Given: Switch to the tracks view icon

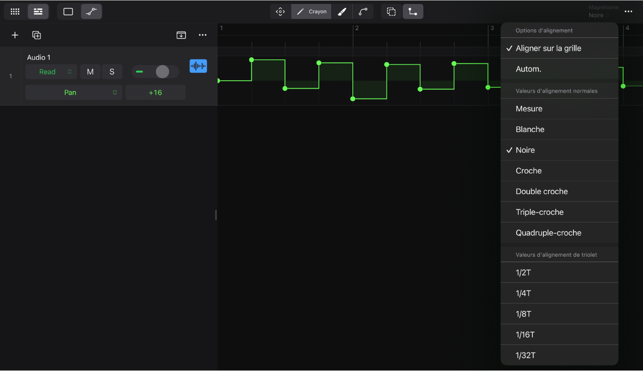Looking at the screenshot, I should 38,11.
